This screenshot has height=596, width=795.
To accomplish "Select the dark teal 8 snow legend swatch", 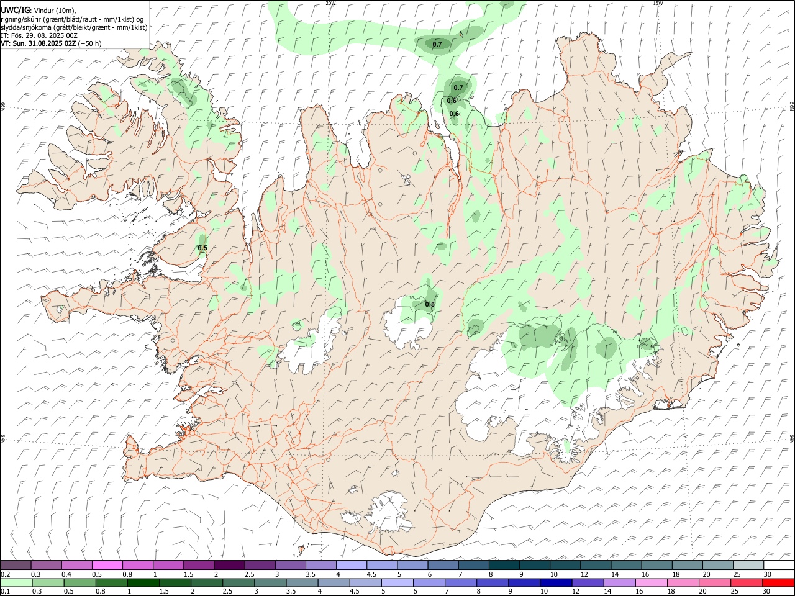I will (x=504, y=566).
